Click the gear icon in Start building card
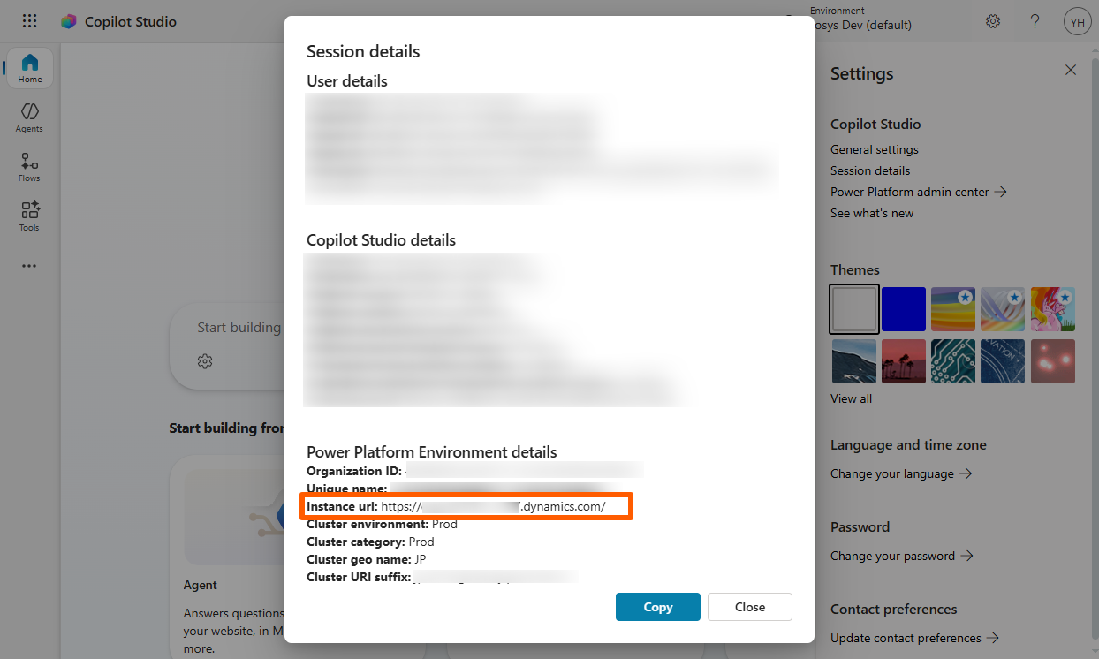Viewport: 1099px width, 659px height. [x=205, y=361]
